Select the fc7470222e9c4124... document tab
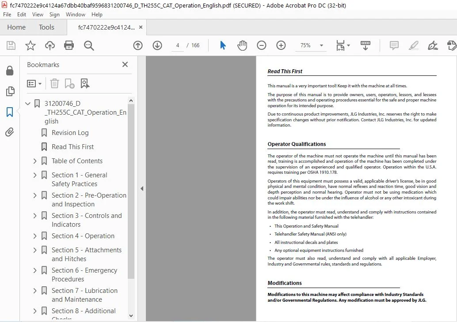The height and width of the screenshot is (322, 457). click(x=107, y=27)
